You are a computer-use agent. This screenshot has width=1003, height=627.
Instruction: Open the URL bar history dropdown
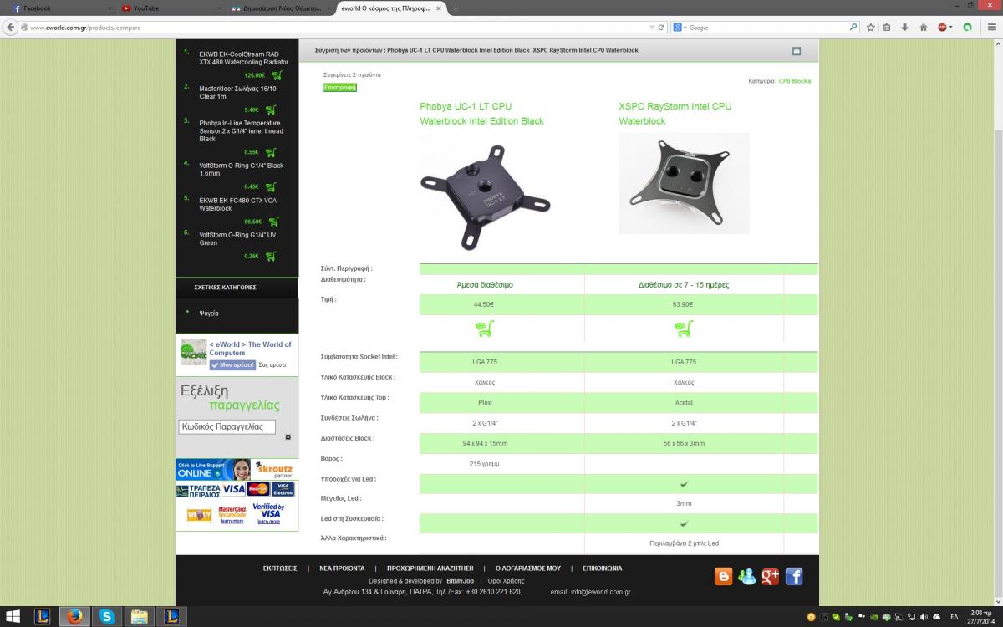pos(652,28)
